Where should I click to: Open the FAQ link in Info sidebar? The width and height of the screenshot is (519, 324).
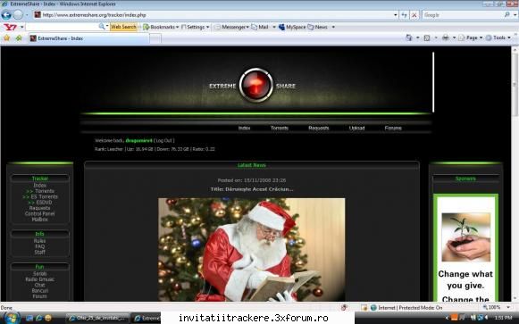(39, 246)
